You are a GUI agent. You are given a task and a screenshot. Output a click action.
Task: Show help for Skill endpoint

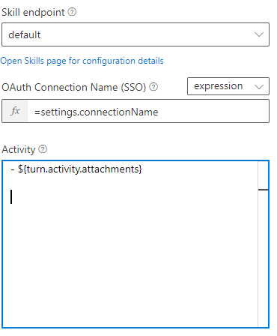click(72, 12)
